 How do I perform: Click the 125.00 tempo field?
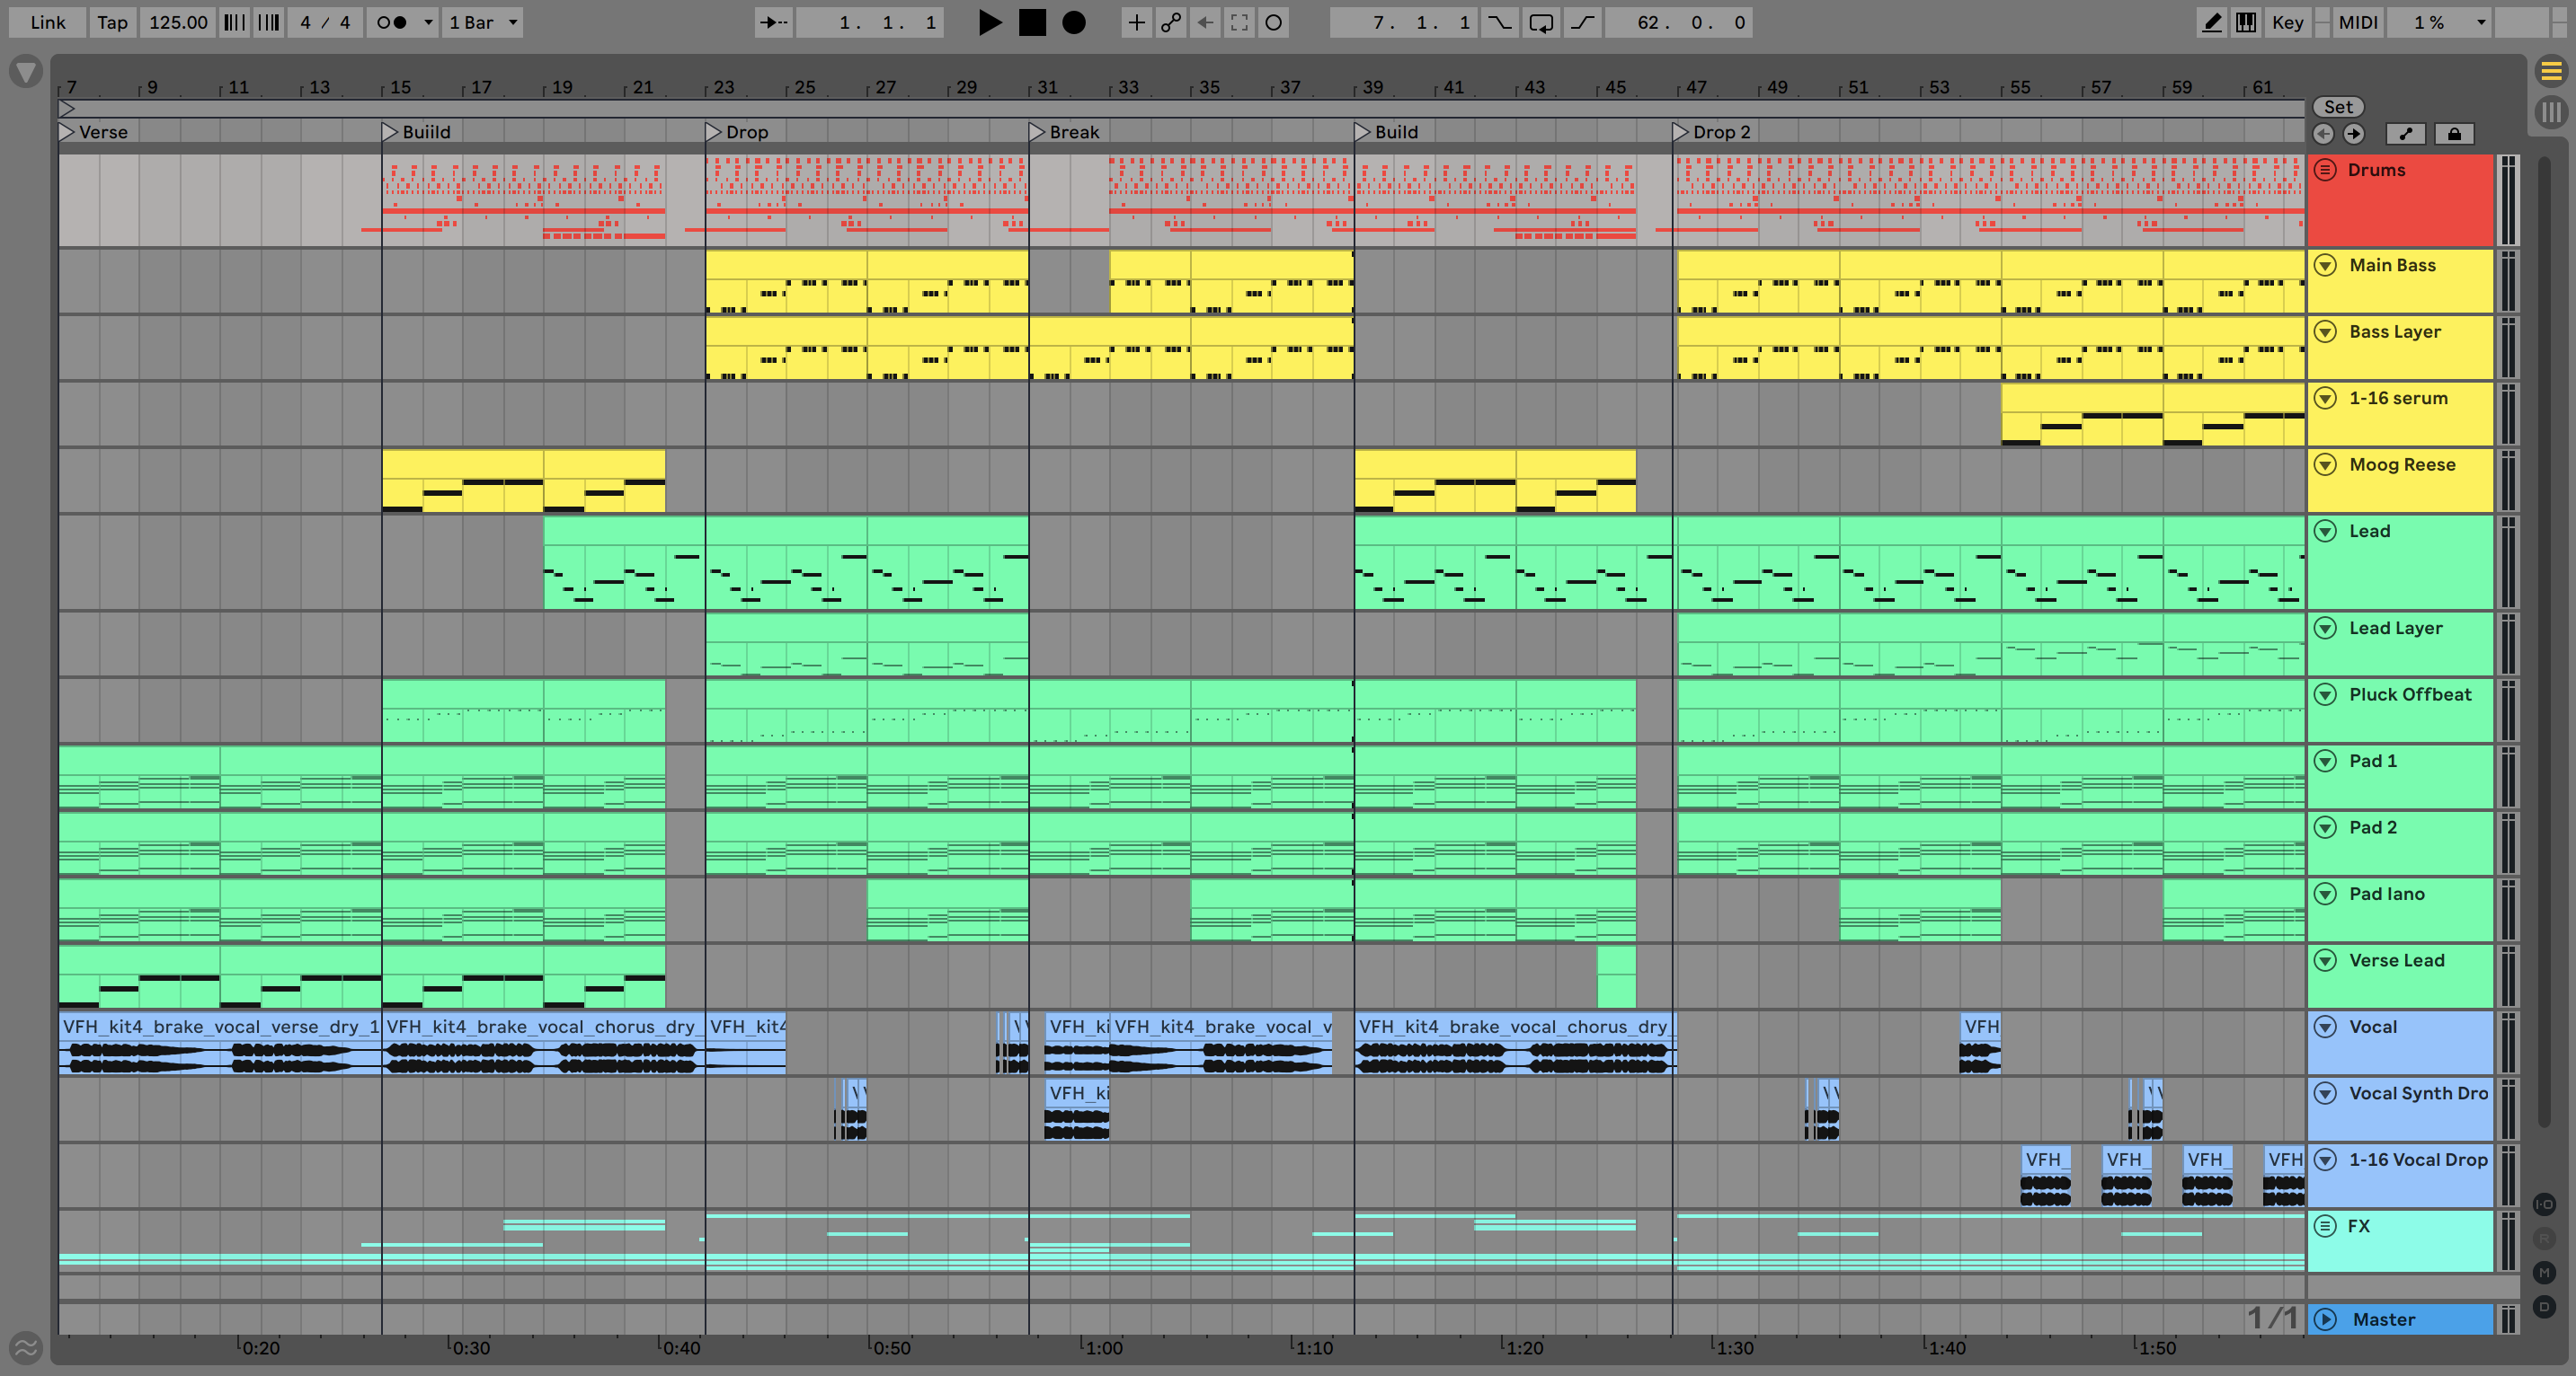pyautogui.click(x=178, y=22)
